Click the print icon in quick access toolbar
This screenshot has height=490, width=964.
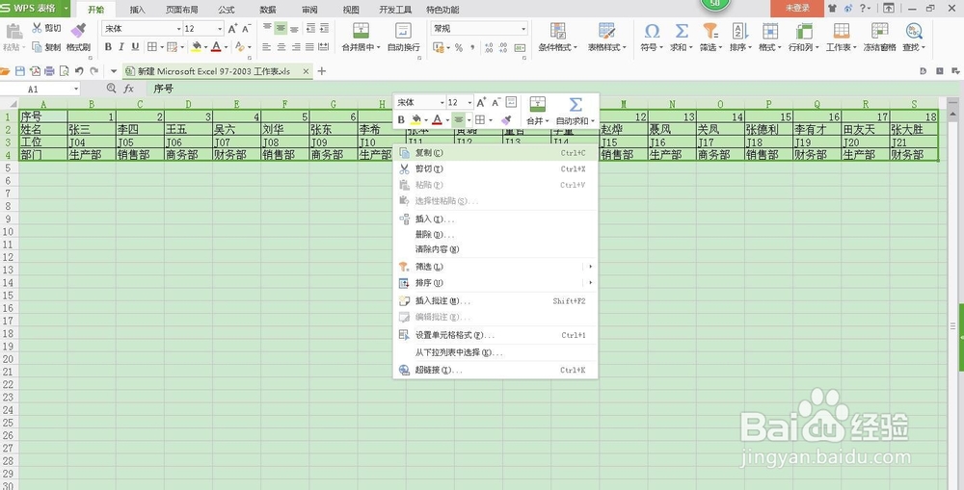coord(50,71)
